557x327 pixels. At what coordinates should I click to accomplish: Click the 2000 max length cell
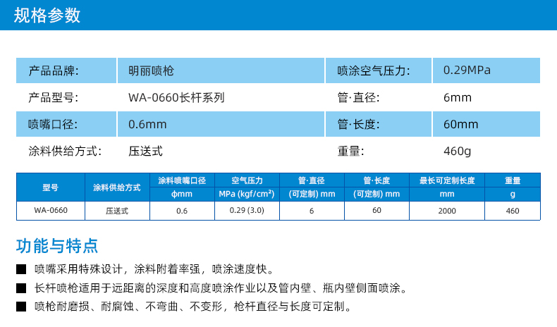tap(447, 211)
